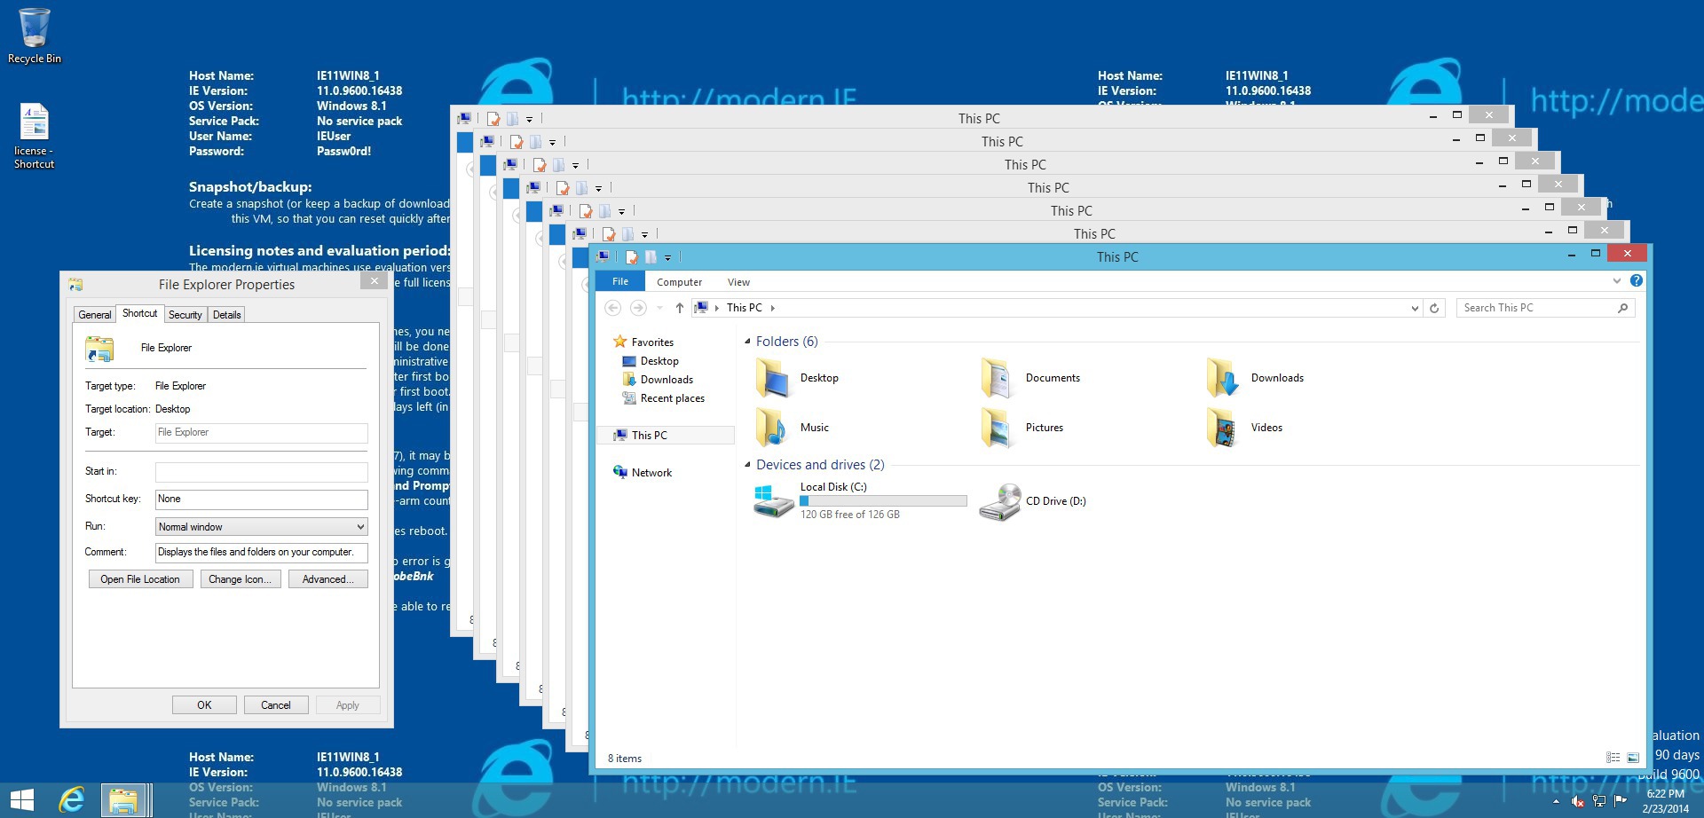This screenshot has width=1704, height=818.
Task: Select Desktop under Favorites
Action: pyautogui.click(x=651, y=361)
